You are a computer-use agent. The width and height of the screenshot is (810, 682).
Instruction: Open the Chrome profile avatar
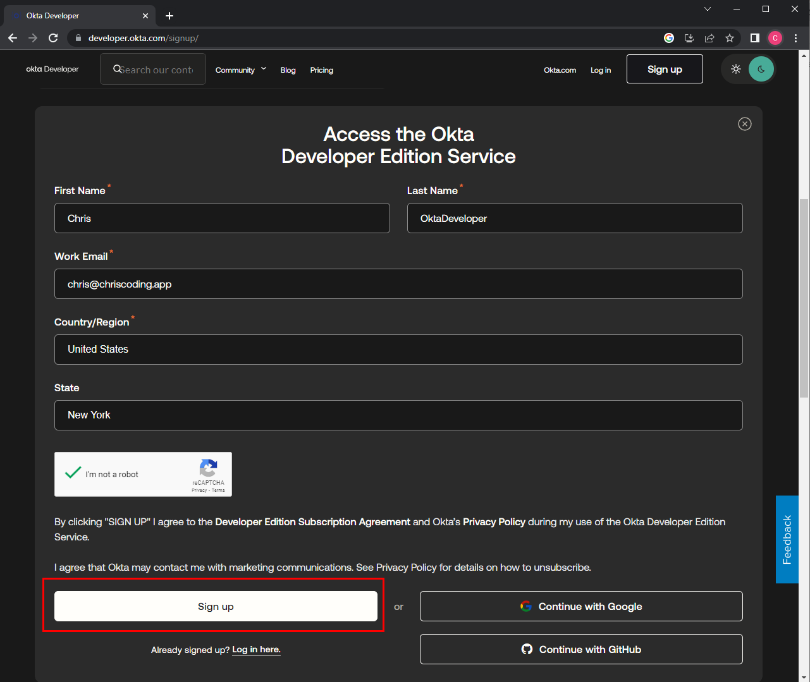pos(775,38)
